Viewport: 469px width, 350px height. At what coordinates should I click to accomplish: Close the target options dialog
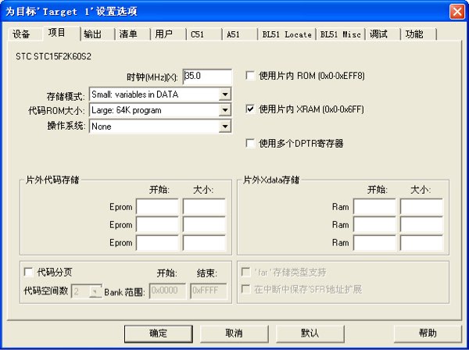coord(457,12)
